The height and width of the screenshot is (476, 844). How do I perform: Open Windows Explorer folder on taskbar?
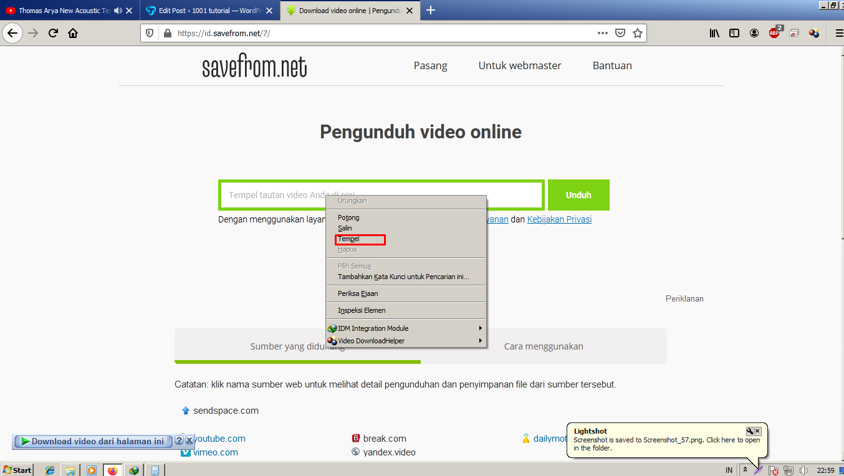70,470
